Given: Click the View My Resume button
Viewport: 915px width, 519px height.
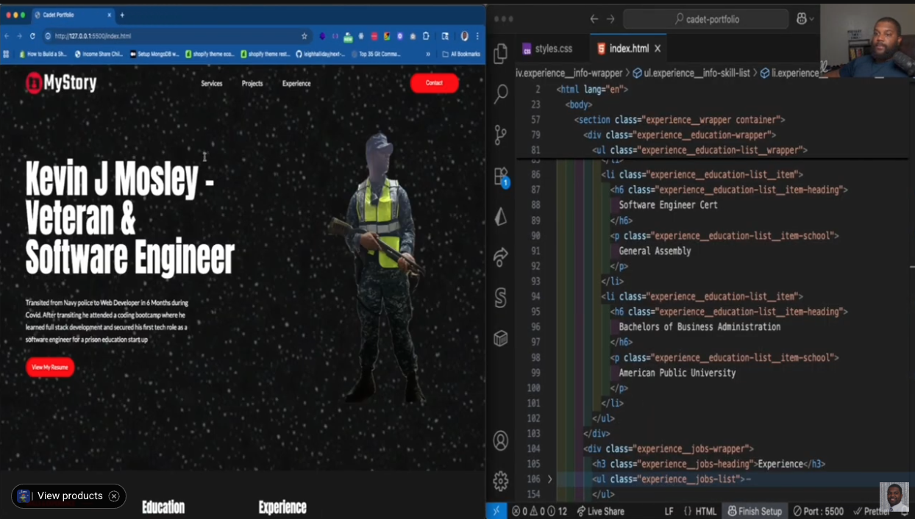Looking at the screenshot, I should (49, 367).
